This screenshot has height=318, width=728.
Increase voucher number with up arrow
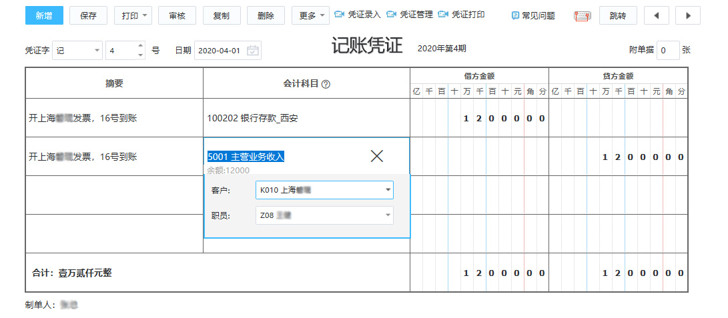[141, 46]
